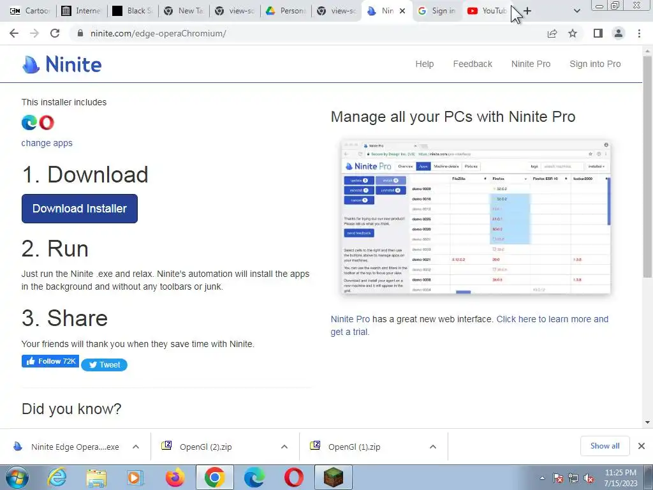The height and width of the screenshot is (490, 653).
Task: Switch to the Google Sign in tab
Action: click(x=437, y=11)
